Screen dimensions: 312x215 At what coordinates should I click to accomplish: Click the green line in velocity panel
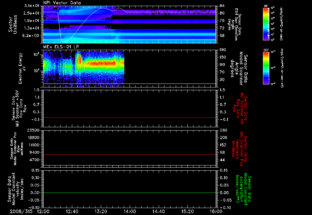[129, 193]
